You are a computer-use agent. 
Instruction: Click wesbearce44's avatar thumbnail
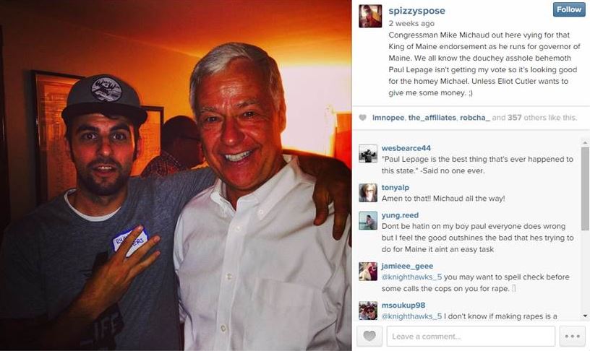(x=368, y=154)
